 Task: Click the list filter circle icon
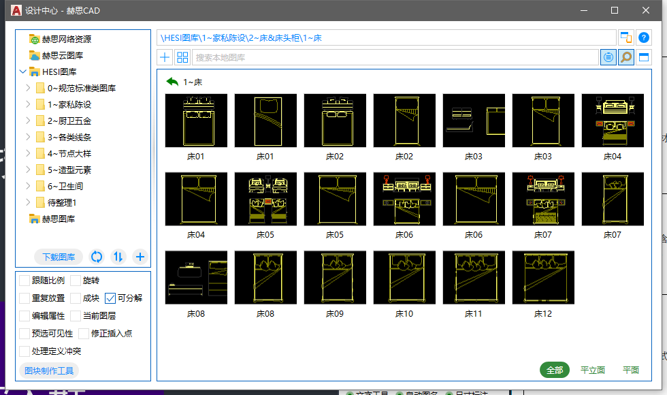608,57
